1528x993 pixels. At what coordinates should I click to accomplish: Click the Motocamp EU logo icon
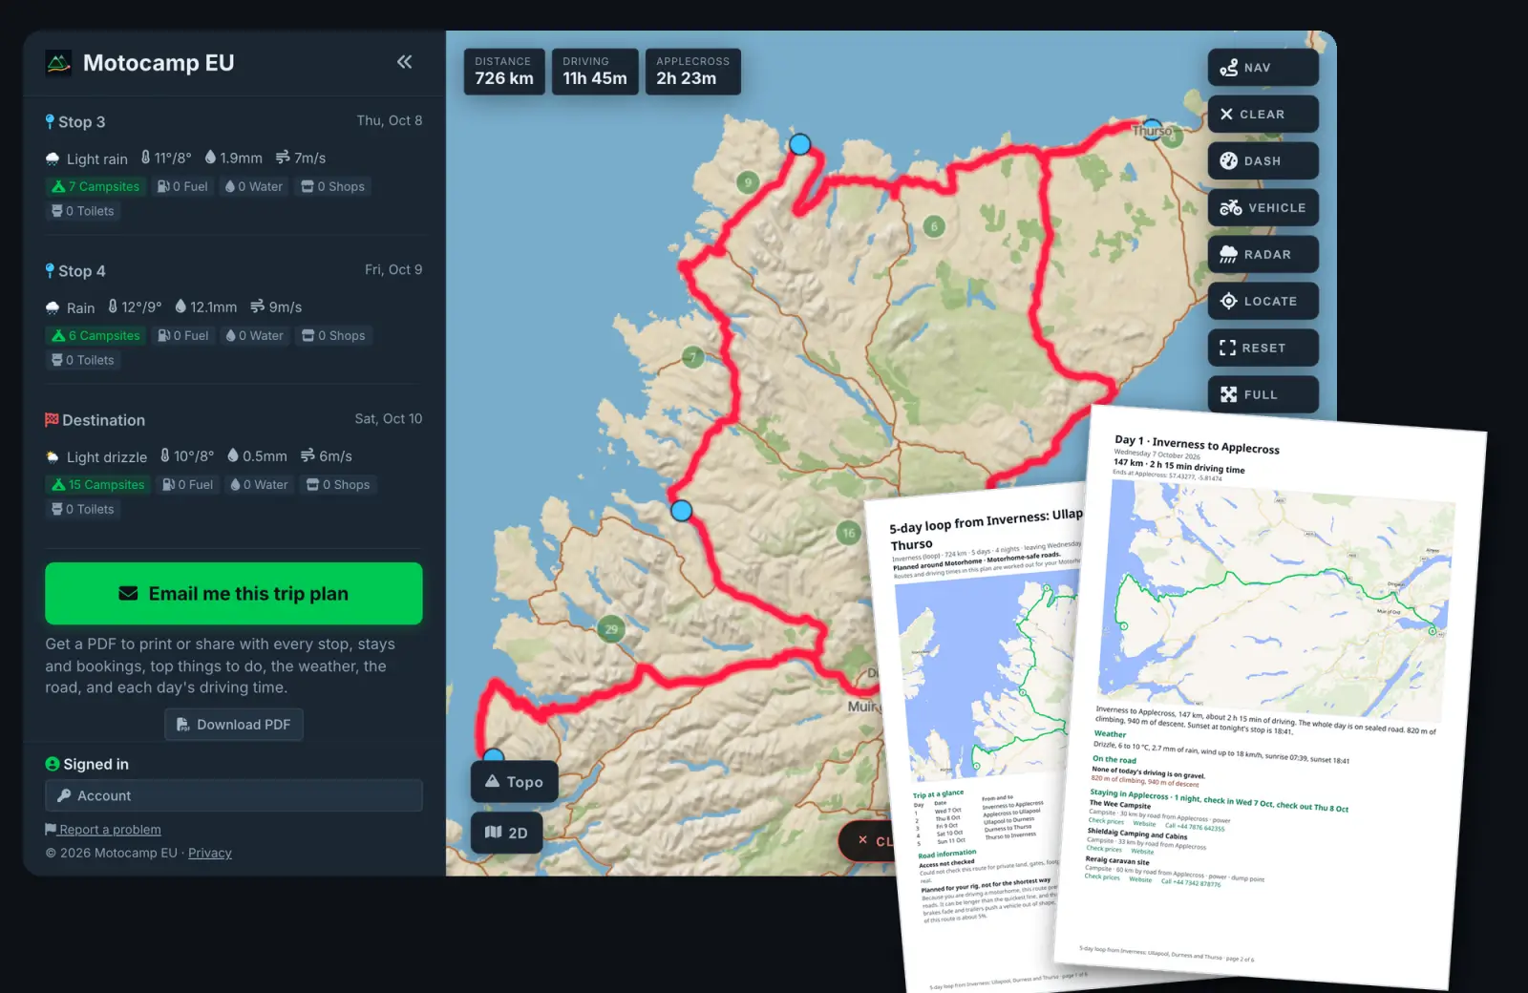click(58, 63)
